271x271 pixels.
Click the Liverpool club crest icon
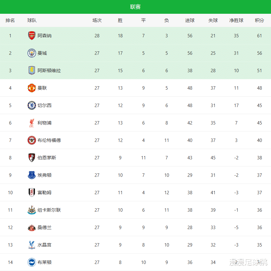click(x=32, y=123)
